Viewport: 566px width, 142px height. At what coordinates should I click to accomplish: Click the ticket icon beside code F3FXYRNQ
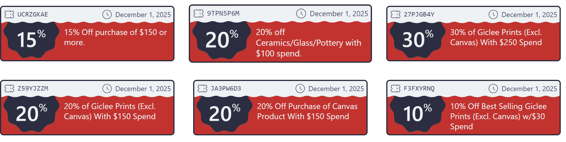coord(396,88)
